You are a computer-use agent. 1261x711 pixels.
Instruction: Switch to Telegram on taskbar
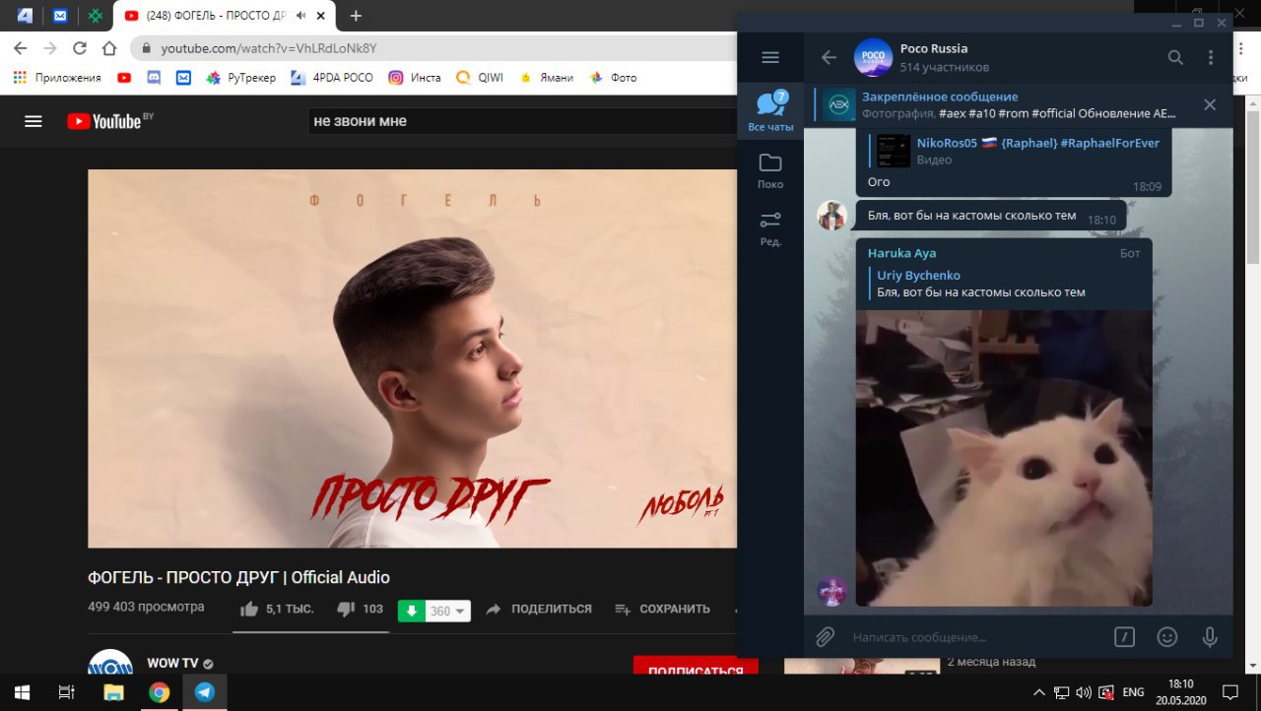coord(205,692)
